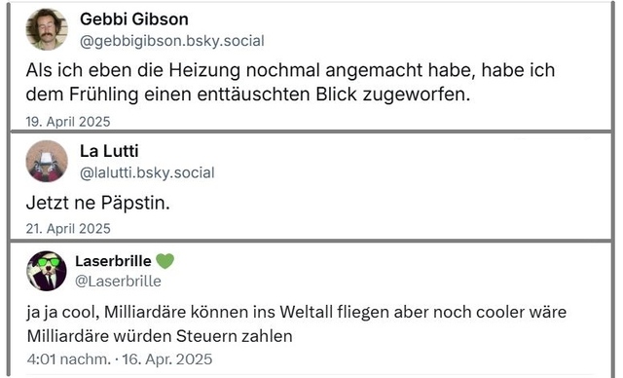623x378 pixels.
Task: Select the Milliardäre Weltall post text
Action: pyautogui.click(x=296, y=324)
